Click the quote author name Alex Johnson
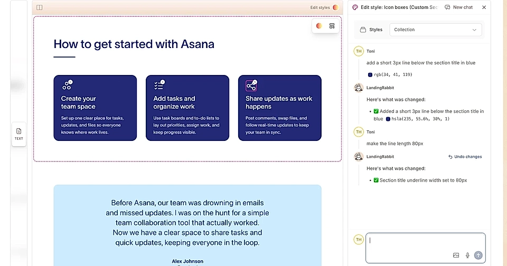 [x=187, y=261]
